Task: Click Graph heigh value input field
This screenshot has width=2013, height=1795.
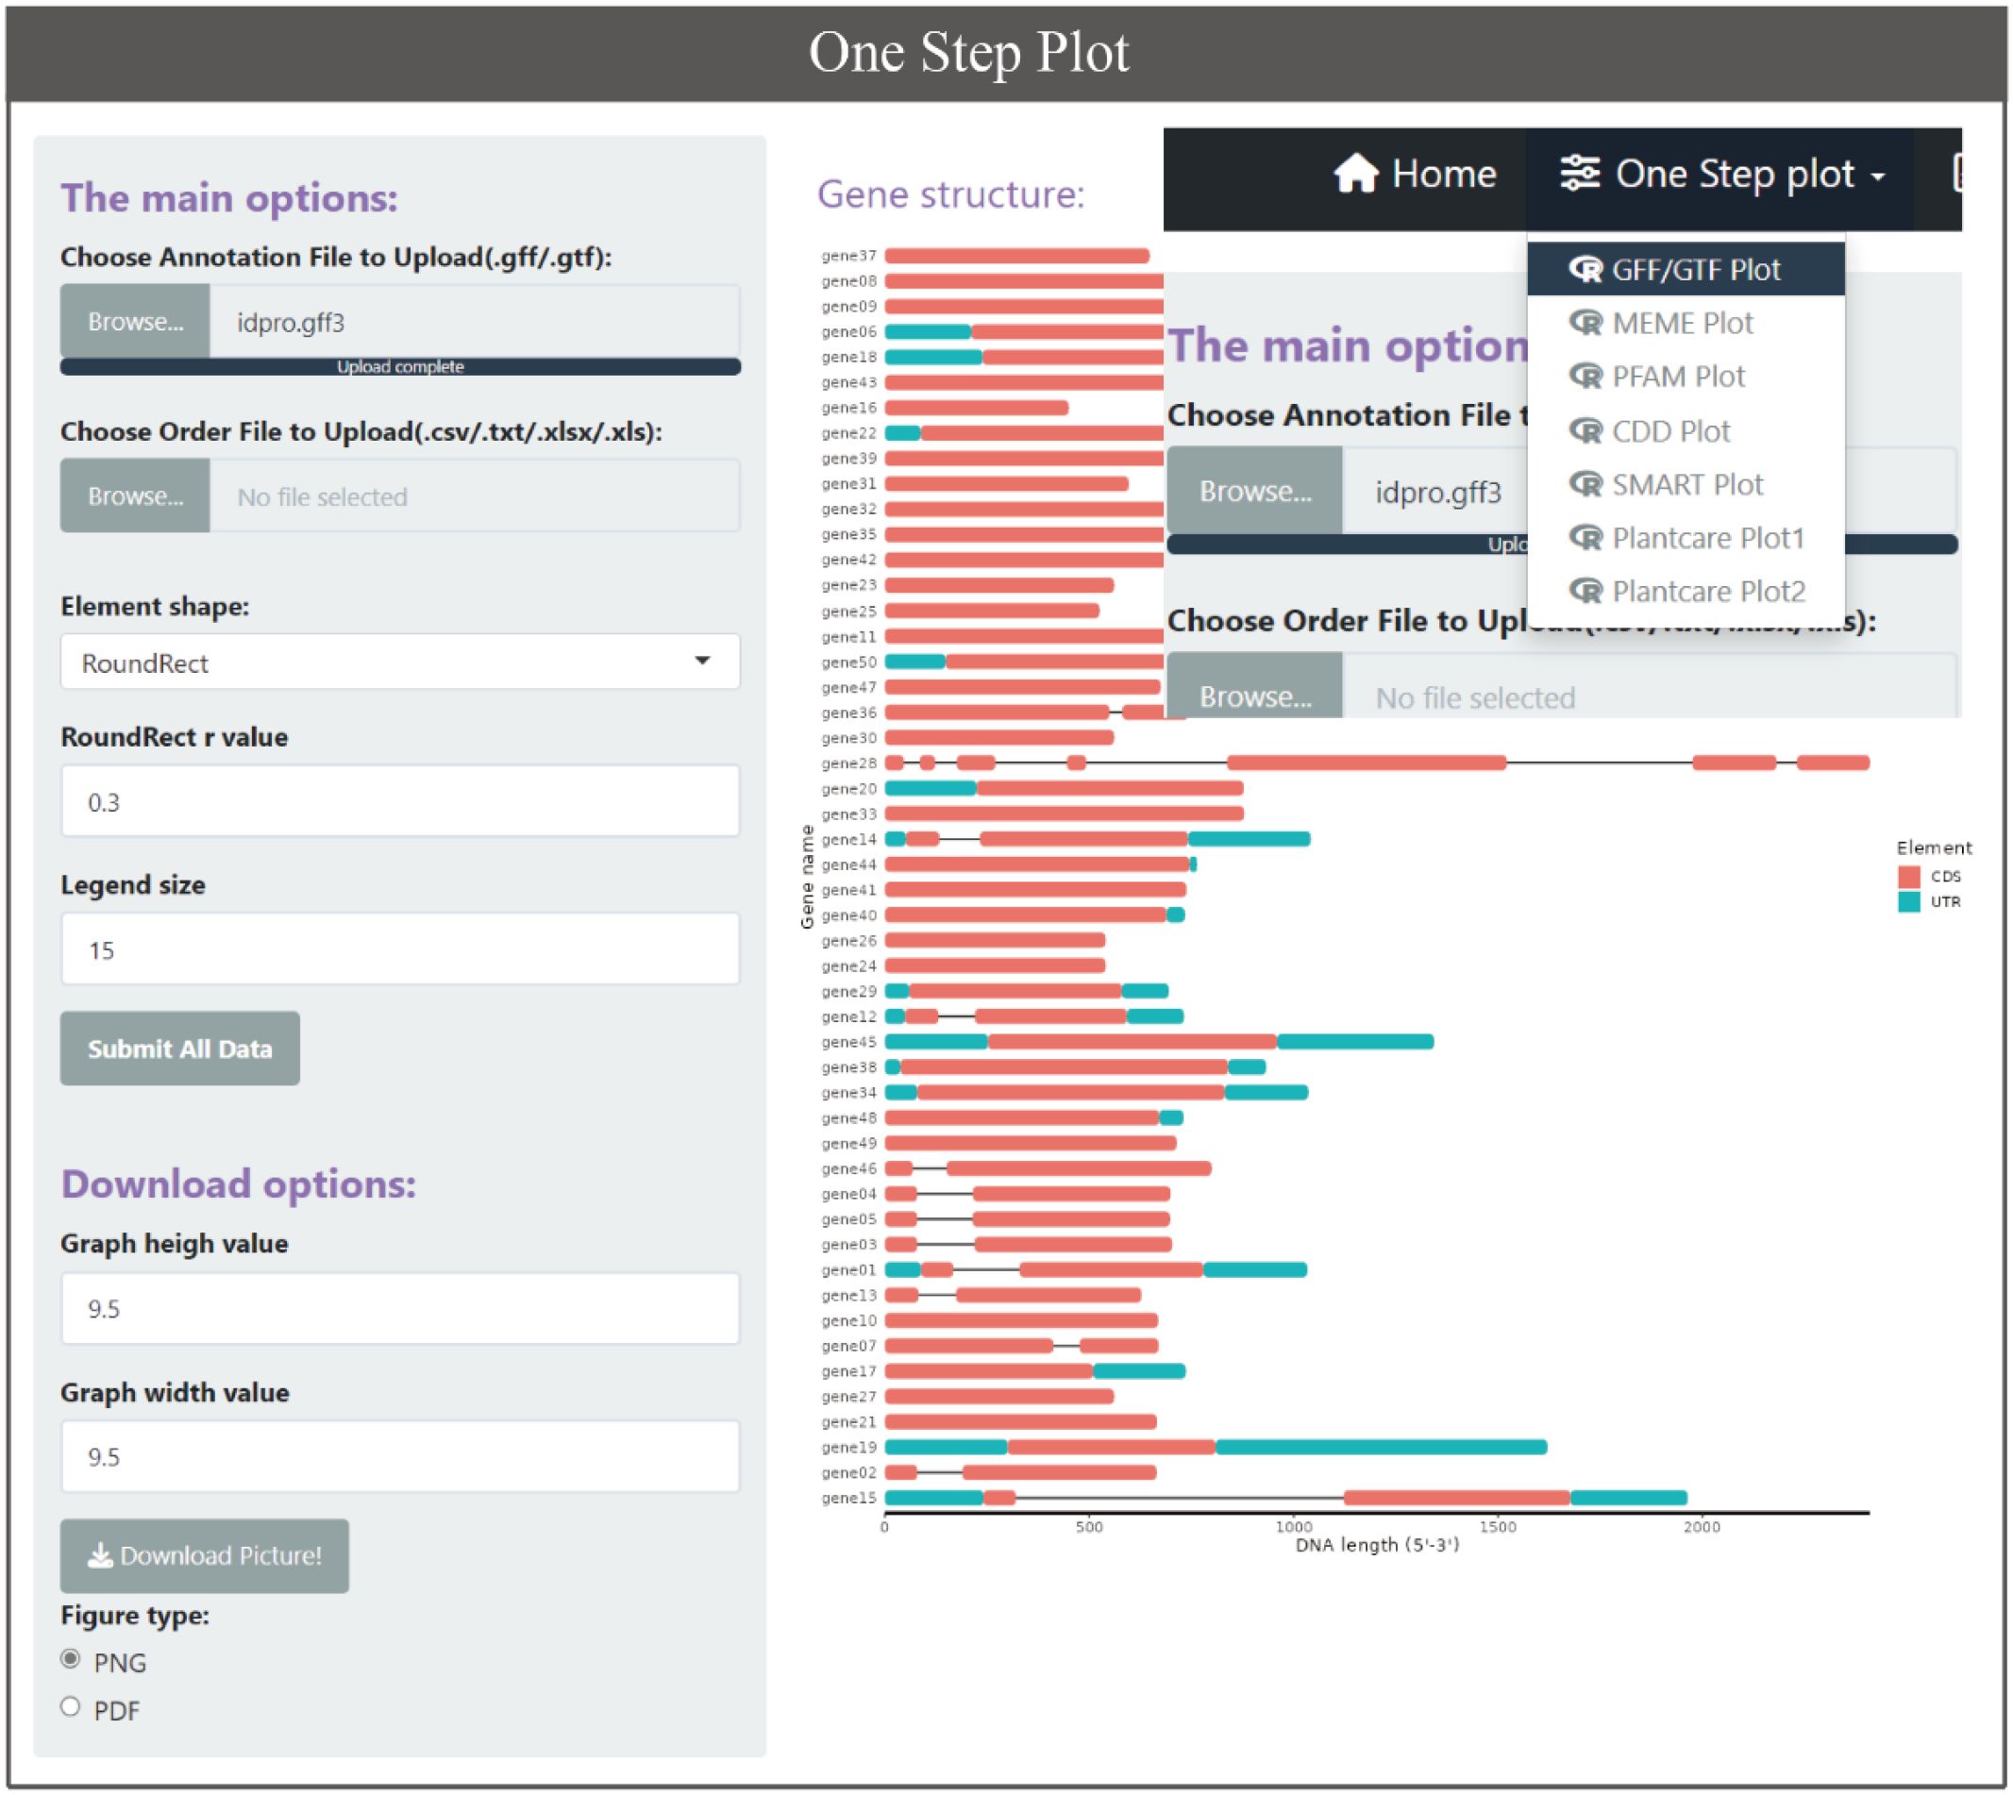Action: [399, 1308]
